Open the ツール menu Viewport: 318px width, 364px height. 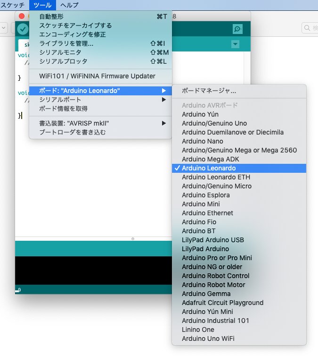[42, 5]
